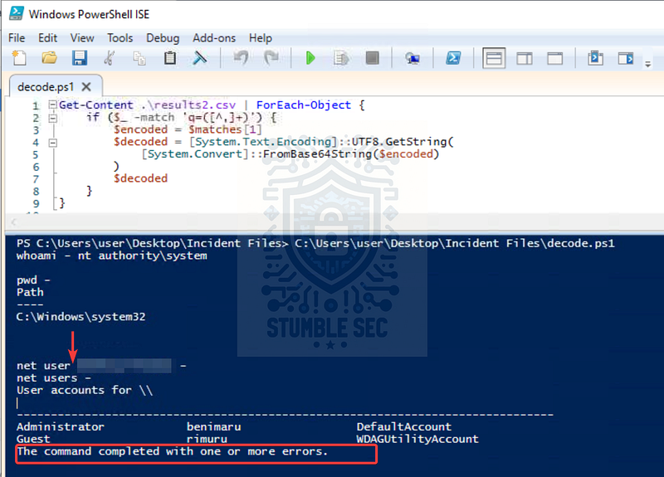Click the Clear Console Pane icon
The height and width of the screenshot is (477, 664).
coord(200,57)
